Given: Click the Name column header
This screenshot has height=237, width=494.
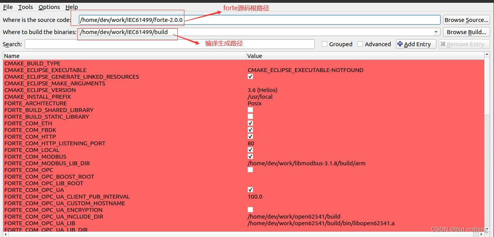Looking at the screenshot, I should click(12, 56).
